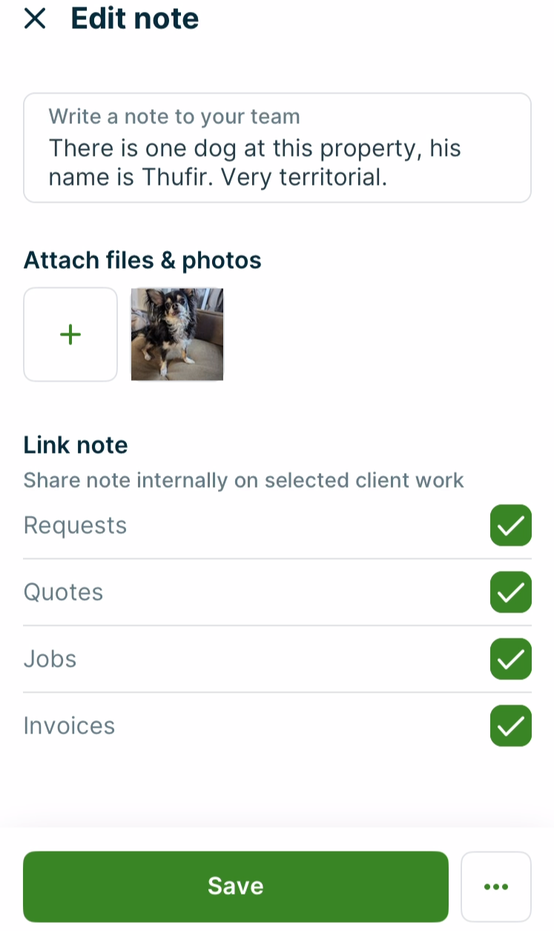Open the three-dot more options menu
This screenshot has width=554, height=931.
click(495, 886)
